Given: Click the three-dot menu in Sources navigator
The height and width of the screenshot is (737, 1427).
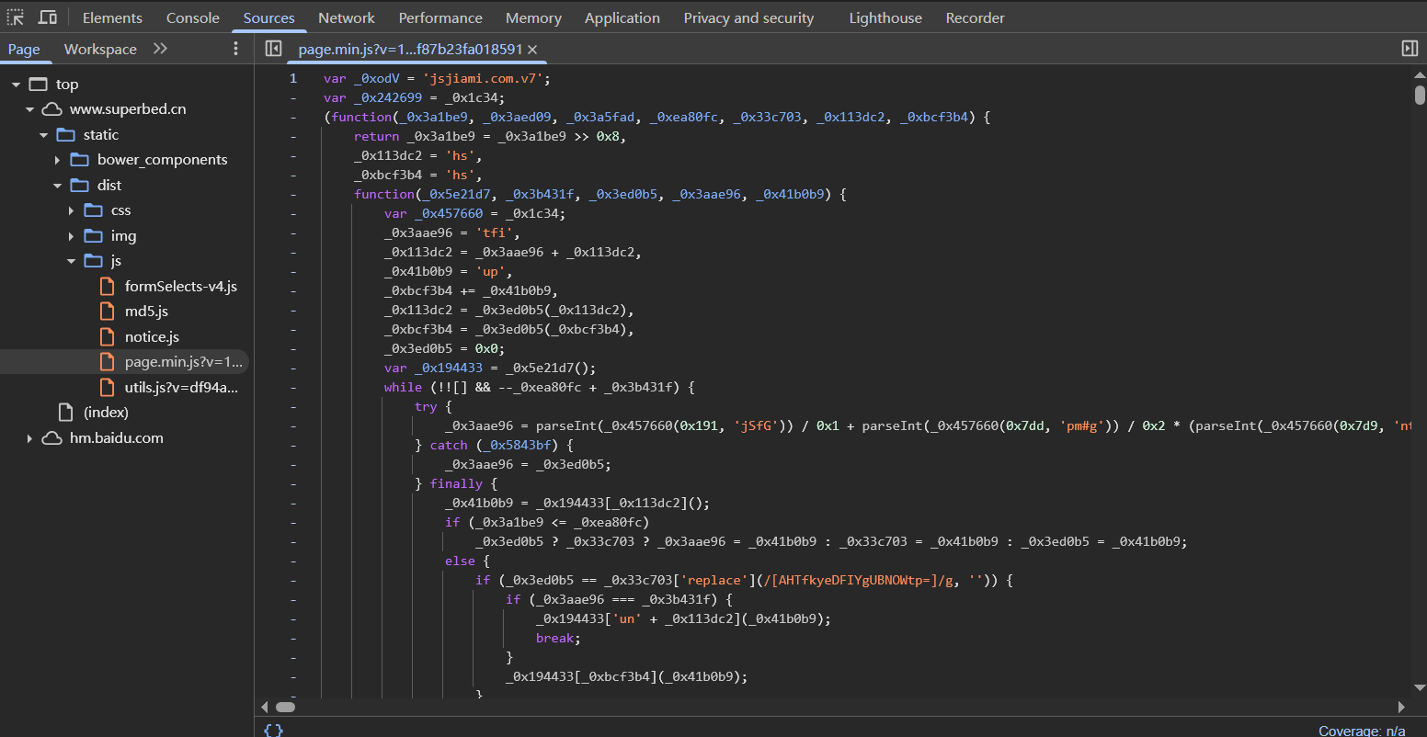Looking at the screenshot, I should pos(235,49).
